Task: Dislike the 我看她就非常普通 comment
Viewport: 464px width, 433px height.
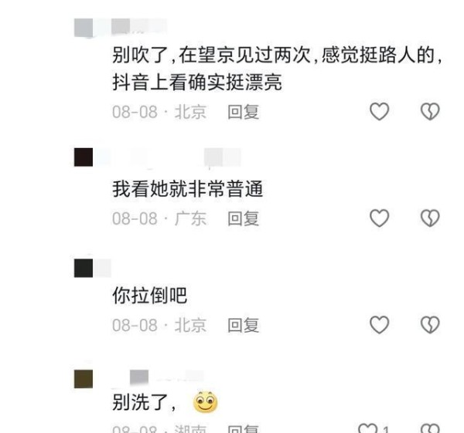Action: (430, 218)
